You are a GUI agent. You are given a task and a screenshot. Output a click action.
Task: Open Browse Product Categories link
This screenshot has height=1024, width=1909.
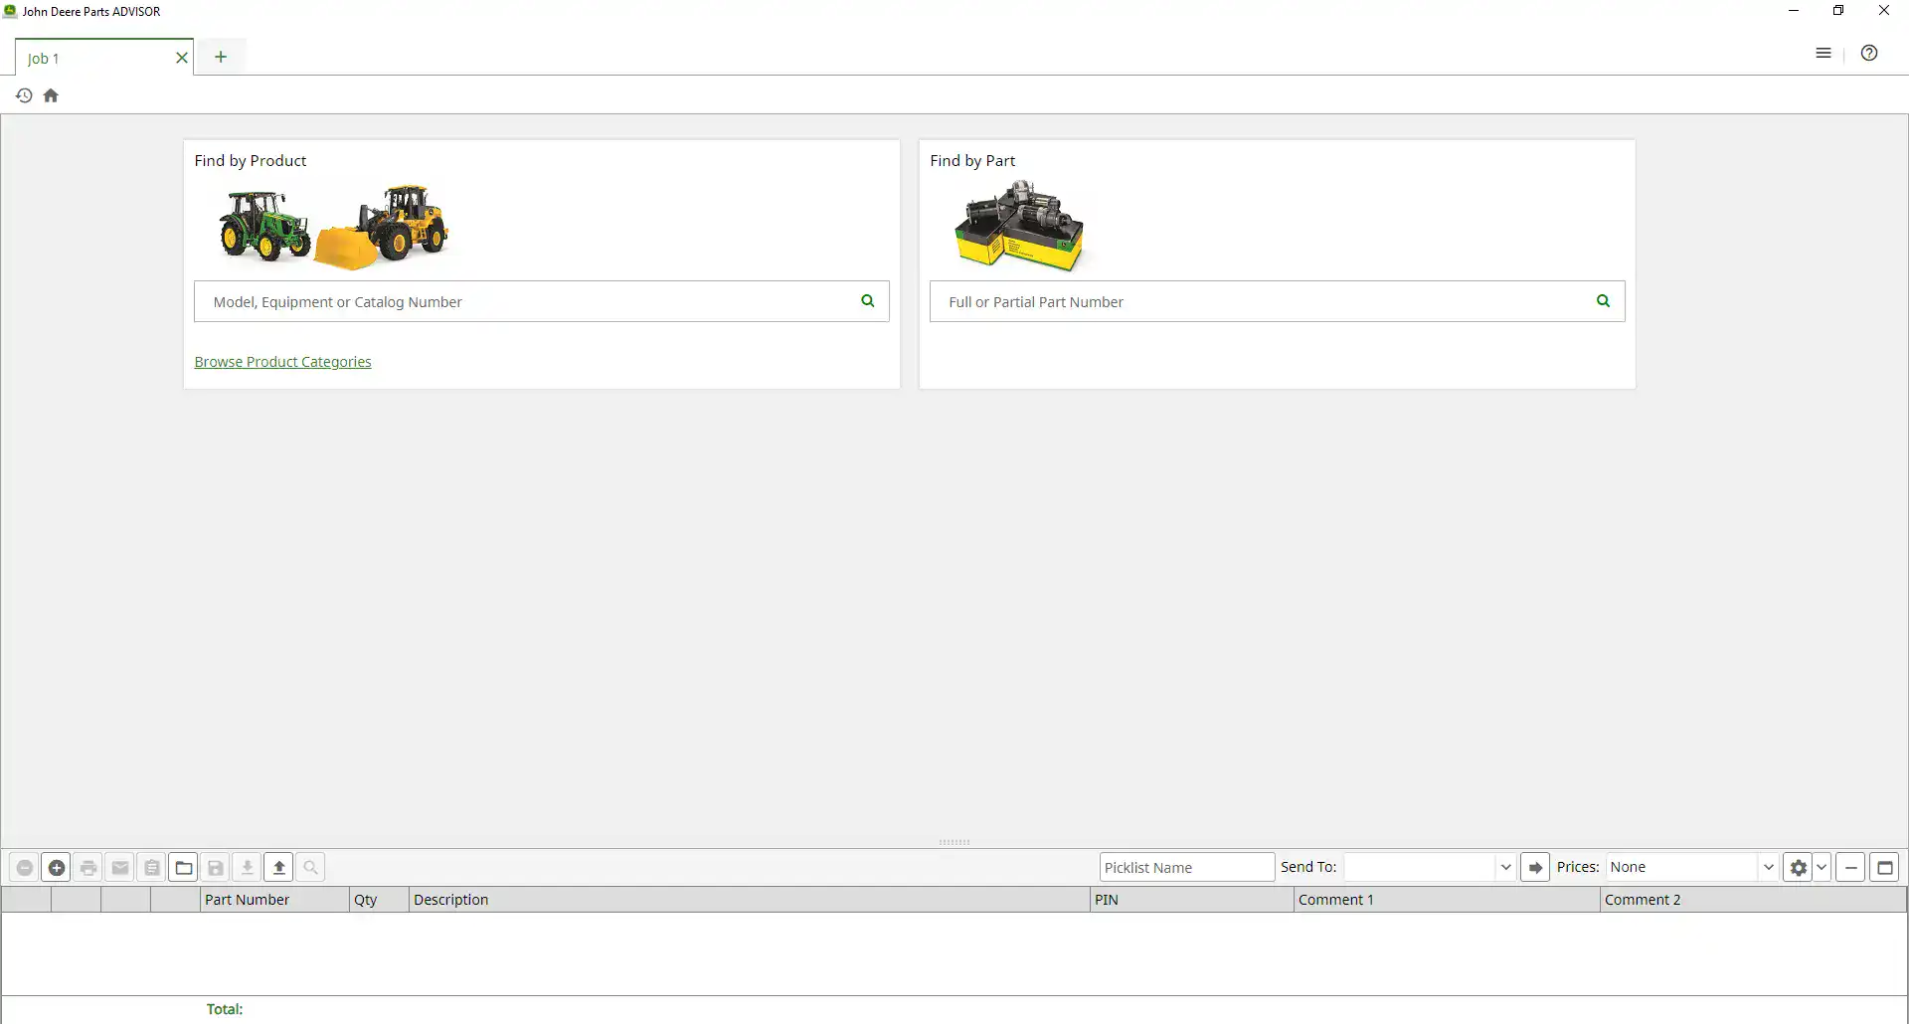click(282, 362)
